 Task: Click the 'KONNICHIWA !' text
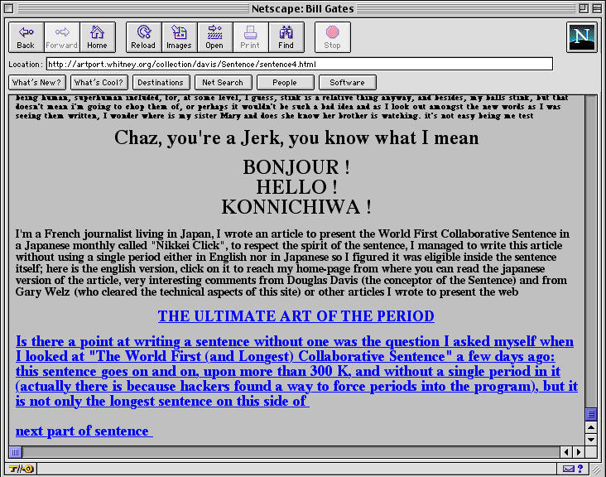tap(296, 207)
